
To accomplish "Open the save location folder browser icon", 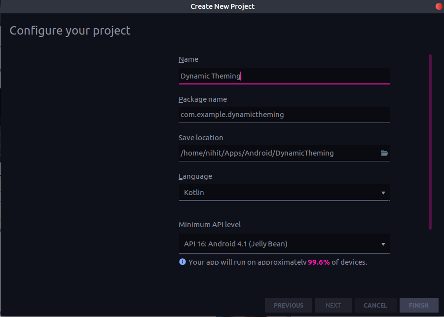I will [384, 153].
